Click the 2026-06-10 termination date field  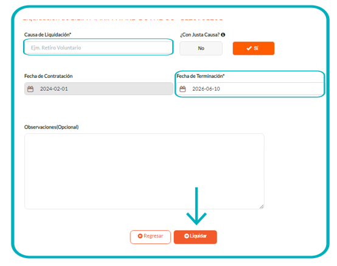pos(250,89)
